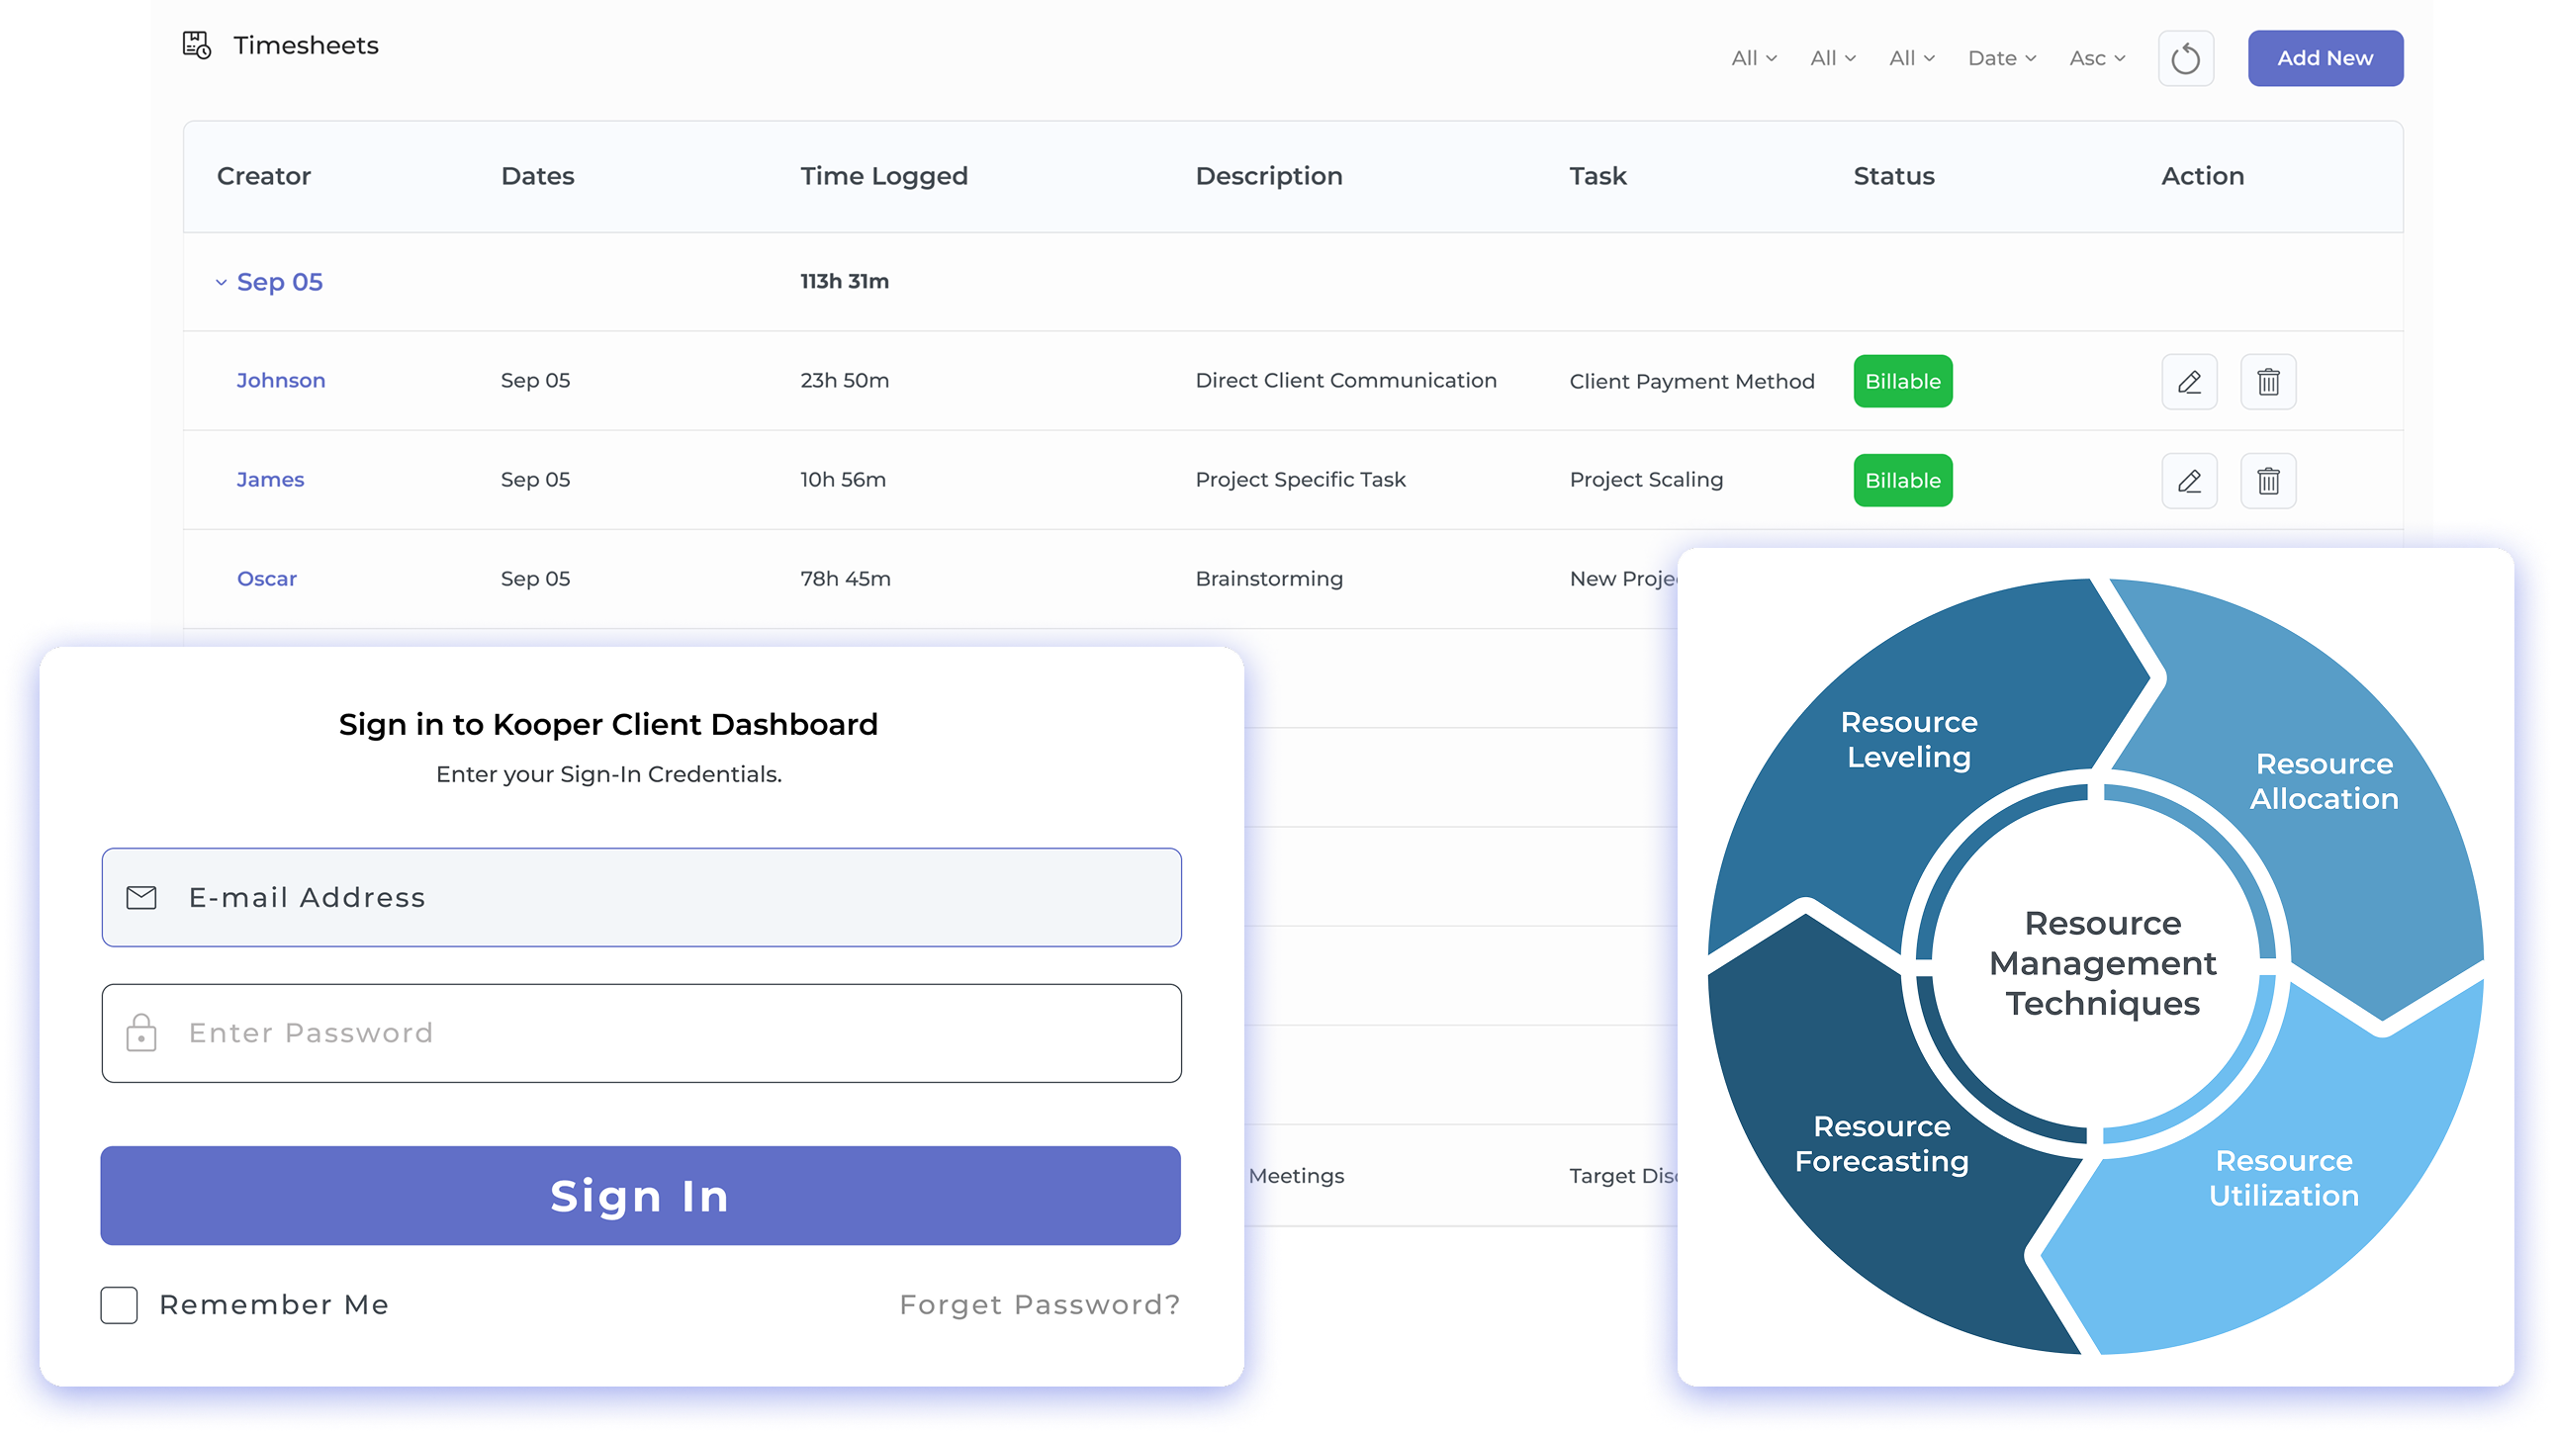Image resolution: width=2554 pixels, height=1434 pixels.
Task: Click the Client Payment Method task cell
Action: (x=1691, y=382)
